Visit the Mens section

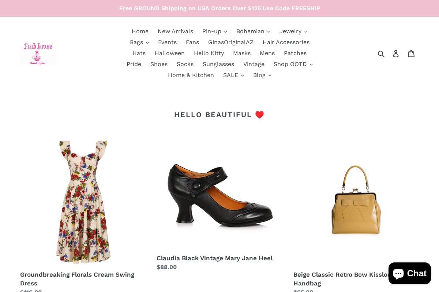point(267,53)
